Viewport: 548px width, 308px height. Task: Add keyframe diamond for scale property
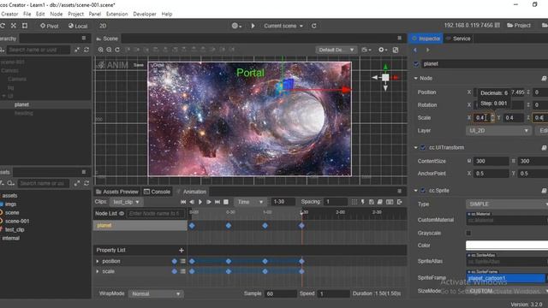(x=175, y=271)
